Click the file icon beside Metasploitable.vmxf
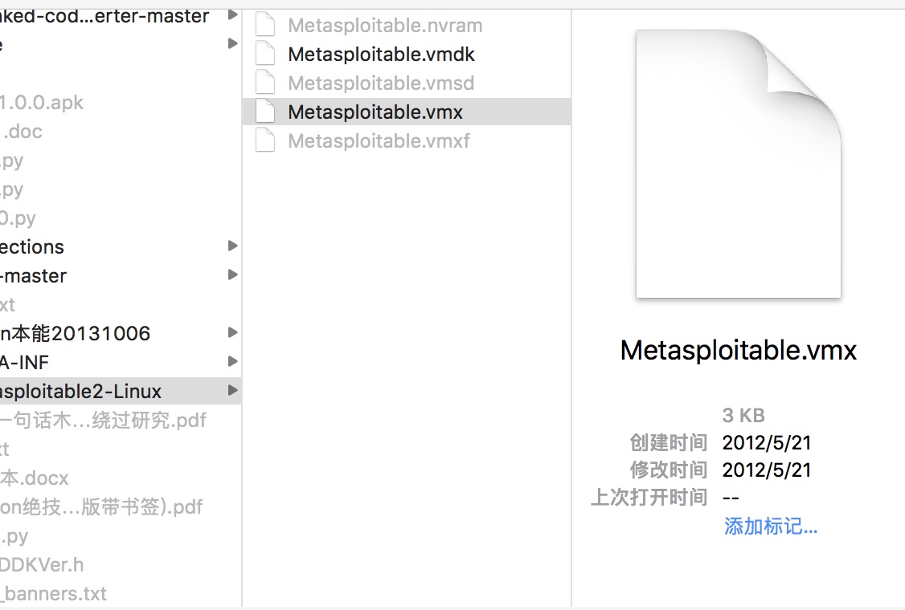This screenshot has height=610, width=905. coord(265,140)
